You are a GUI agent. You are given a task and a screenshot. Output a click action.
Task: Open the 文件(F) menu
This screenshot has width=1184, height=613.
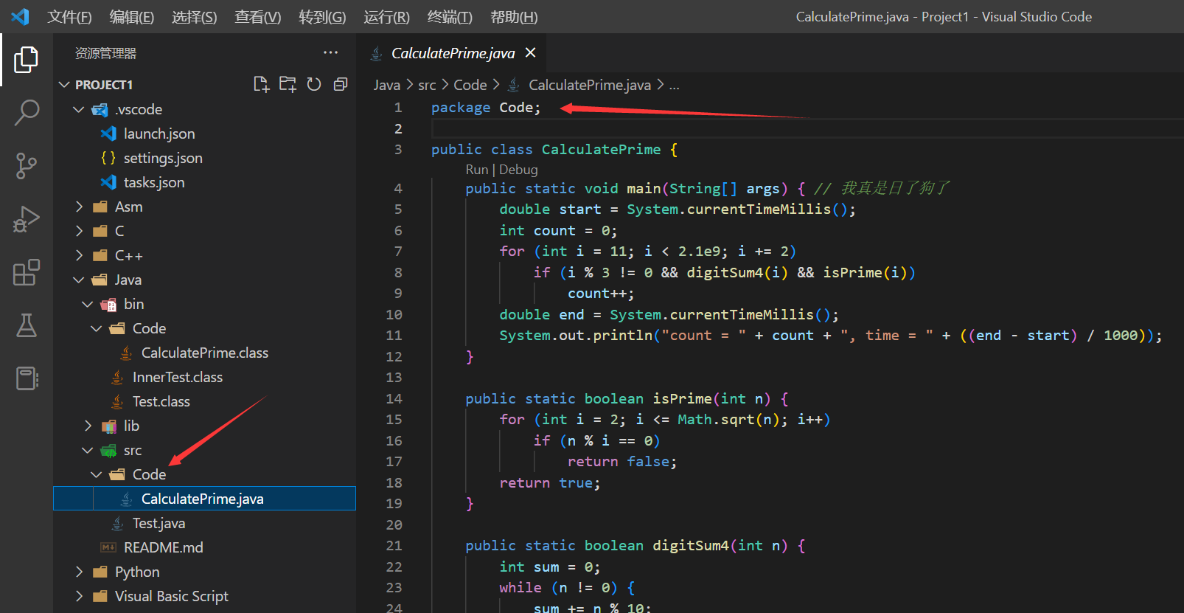click(x=69, y=16)
